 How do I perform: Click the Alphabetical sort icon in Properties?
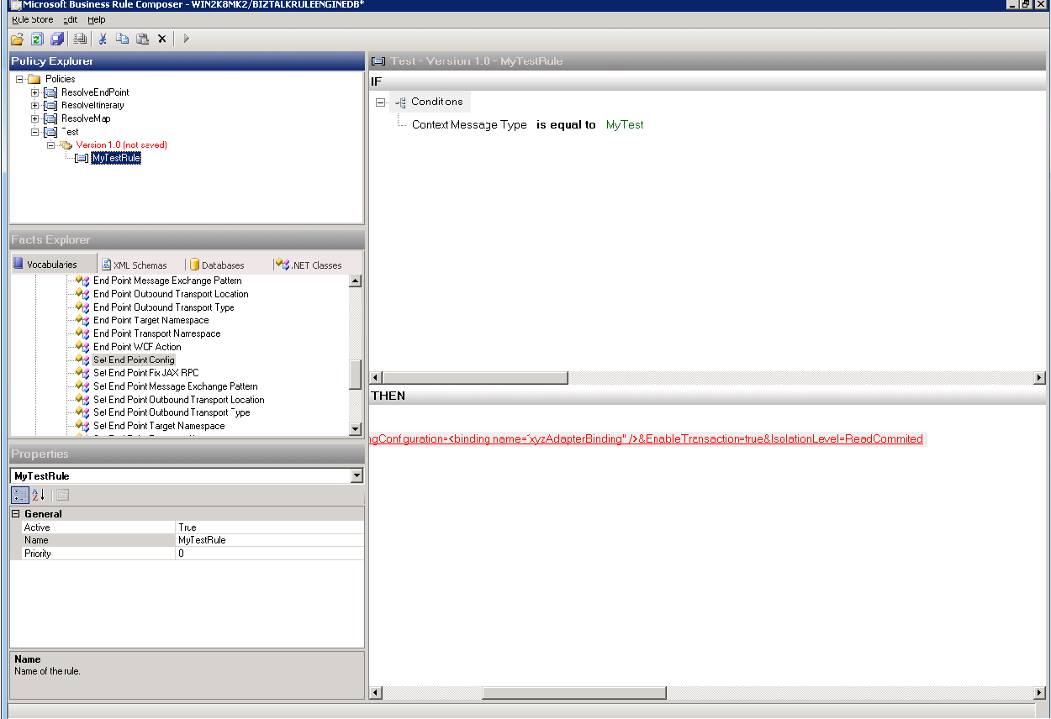click(38, 495)
